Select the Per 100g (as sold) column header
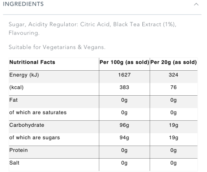This screenshot has width=207, height=172. (x=124, y=62)
